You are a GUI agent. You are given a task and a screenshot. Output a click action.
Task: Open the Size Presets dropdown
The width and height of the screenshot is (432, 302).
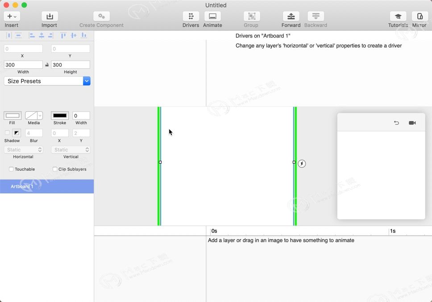click(47, 81)
